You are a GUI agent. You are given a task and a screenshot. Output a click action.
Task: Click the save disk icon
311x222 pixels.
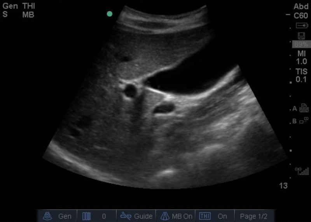(x=301, y=36)
